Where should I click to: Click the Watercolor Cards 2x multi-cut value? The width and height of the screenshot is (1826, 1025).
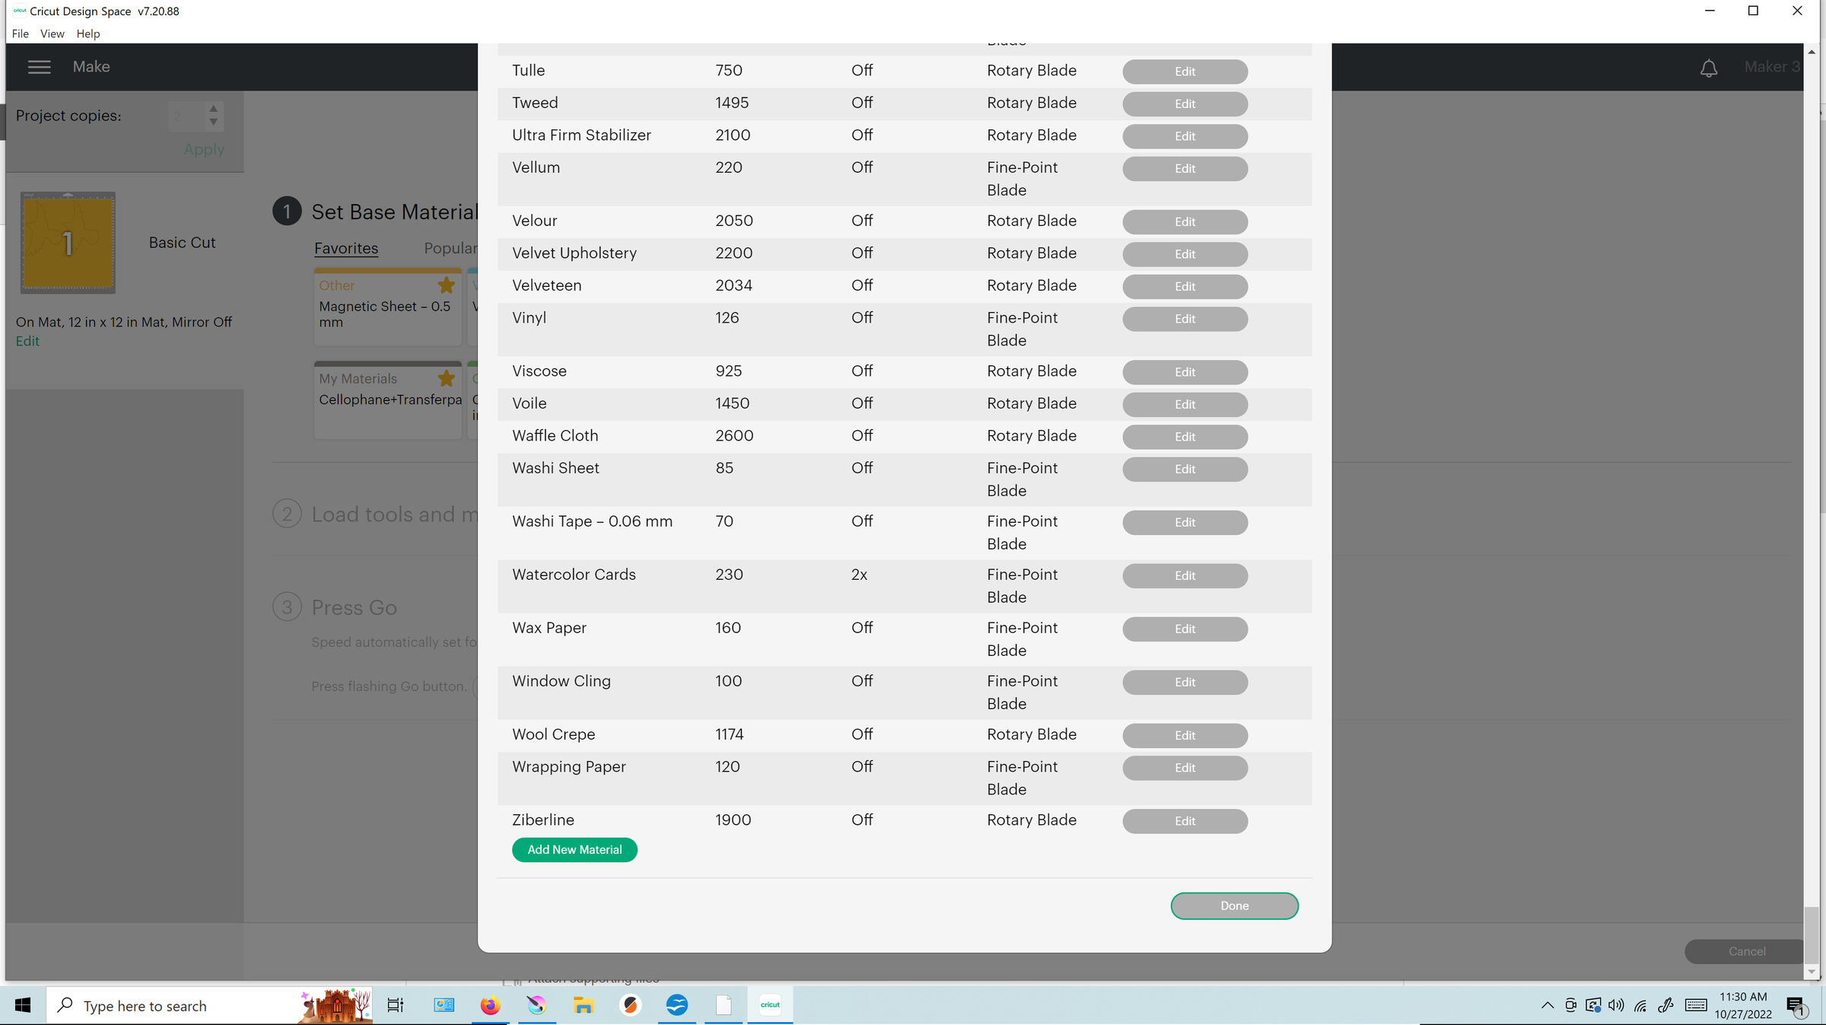tap(859, 575)
